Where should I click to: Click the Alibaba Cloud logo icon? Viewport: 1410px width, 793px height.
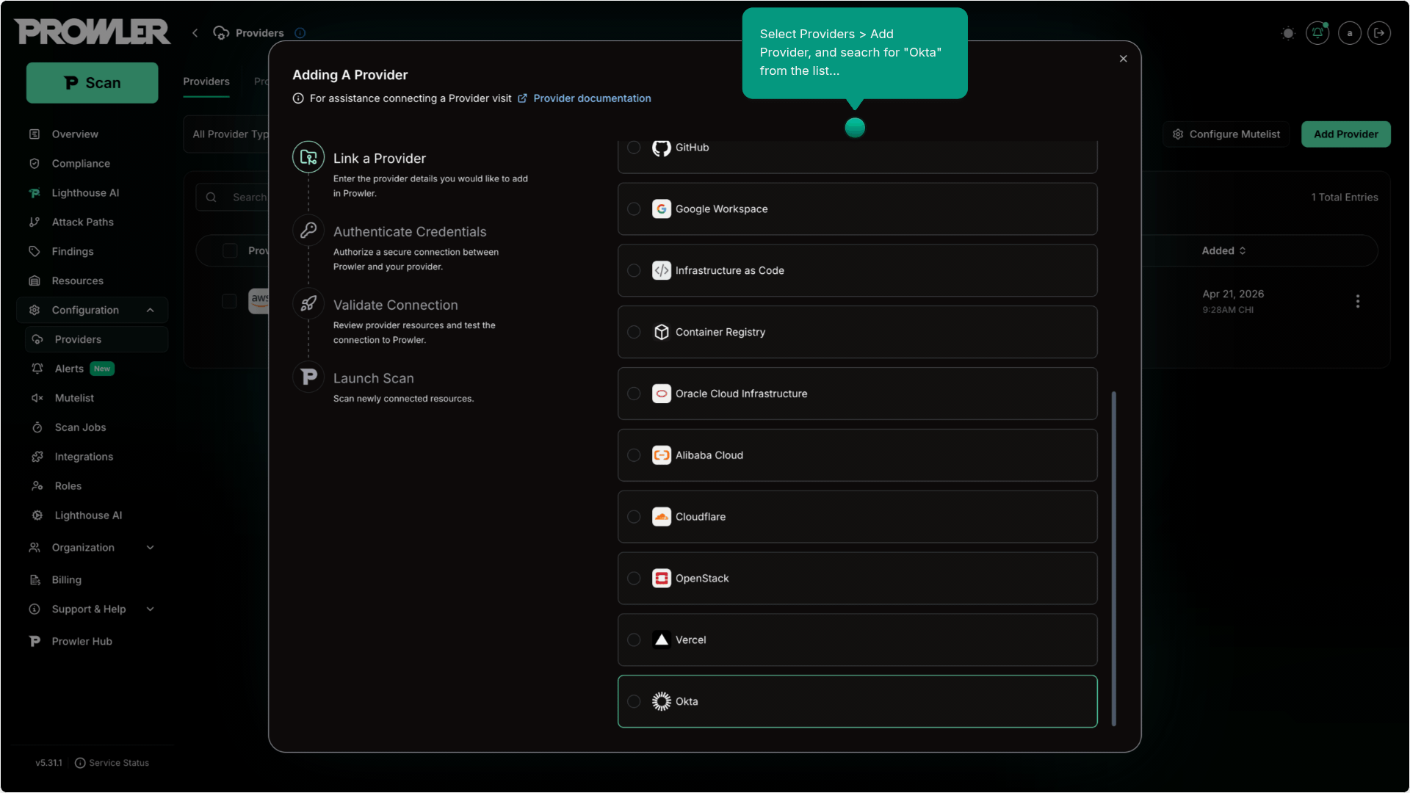pos(662,456)
